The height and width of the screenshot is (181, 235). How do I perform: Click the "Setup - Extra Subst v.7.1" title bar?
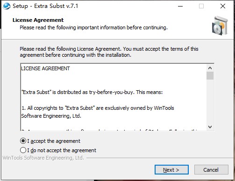coord(45,6)
